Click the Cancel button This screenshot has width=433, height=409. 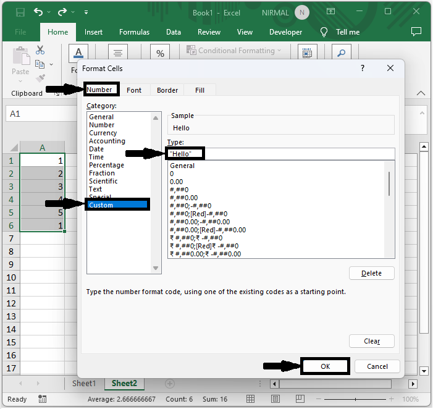tap(377, 366)
